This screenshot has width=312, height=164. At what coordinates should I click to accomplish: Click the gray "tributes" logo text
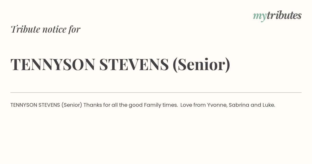pyautogui.click(x=284, y=15)
